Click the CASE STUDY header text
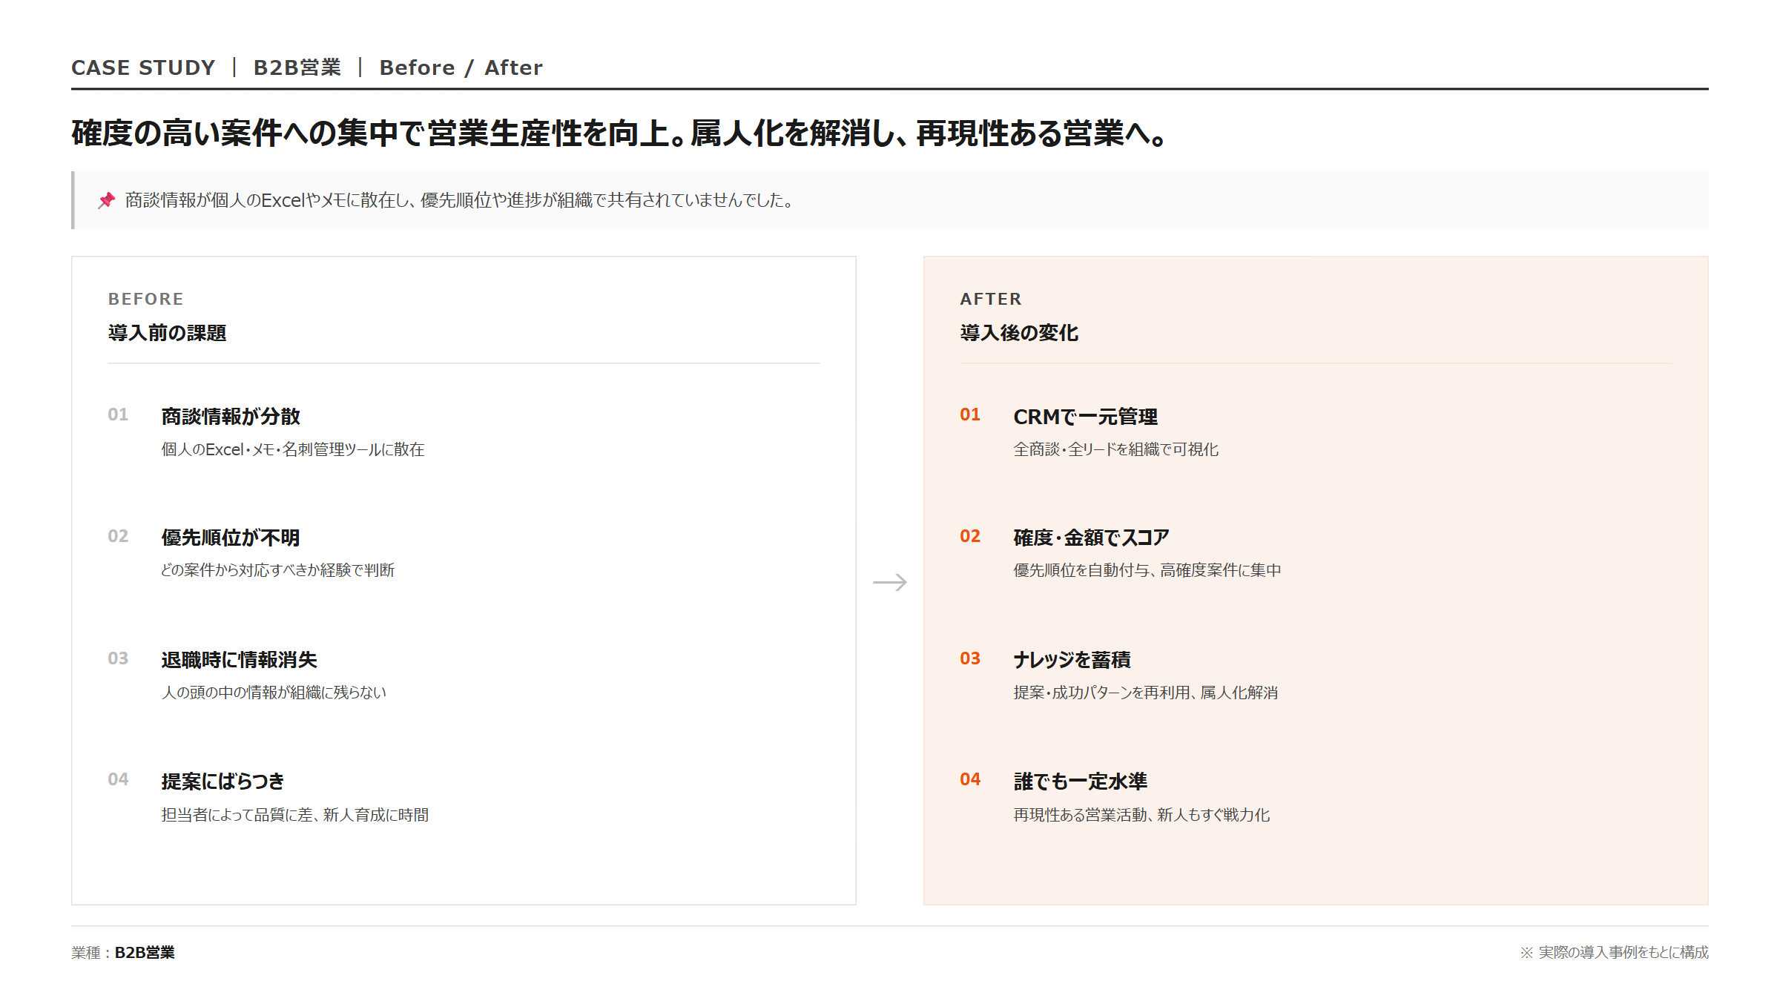Screen dimensions: 1780x1001 tap(143, 67)
